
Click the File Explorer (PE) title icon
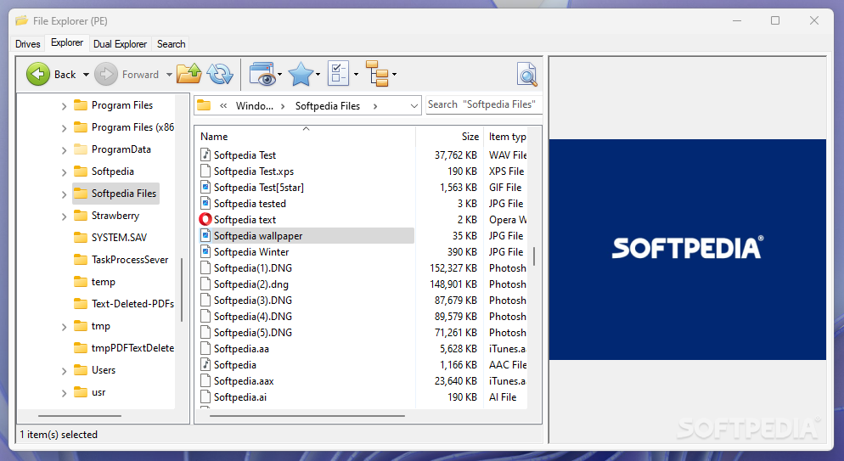[x=21, y=21]
